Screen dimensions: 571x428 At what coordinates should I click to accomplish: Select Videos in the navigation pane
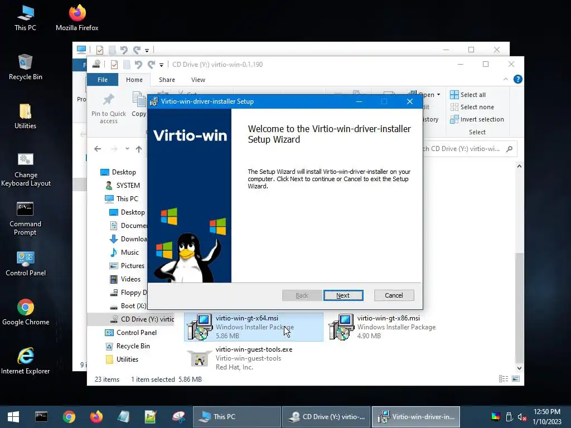[x=125, y=279]
